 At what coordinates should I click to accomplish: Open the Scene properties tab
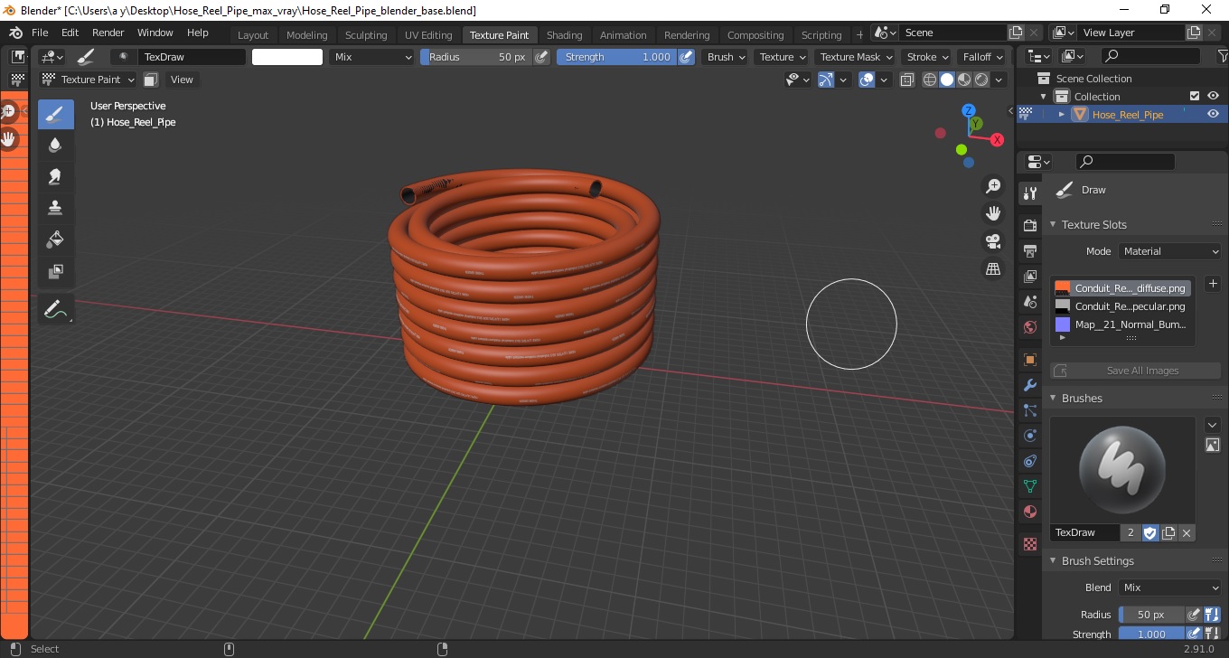[x=1029, y=302]
